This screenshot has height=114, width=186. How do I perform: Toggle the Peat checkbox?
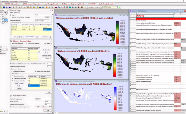(x=11, y=15)
